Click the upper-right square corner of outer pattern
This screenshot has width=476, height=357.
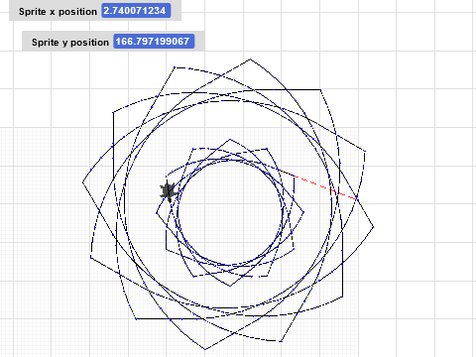tap(320, 89)
